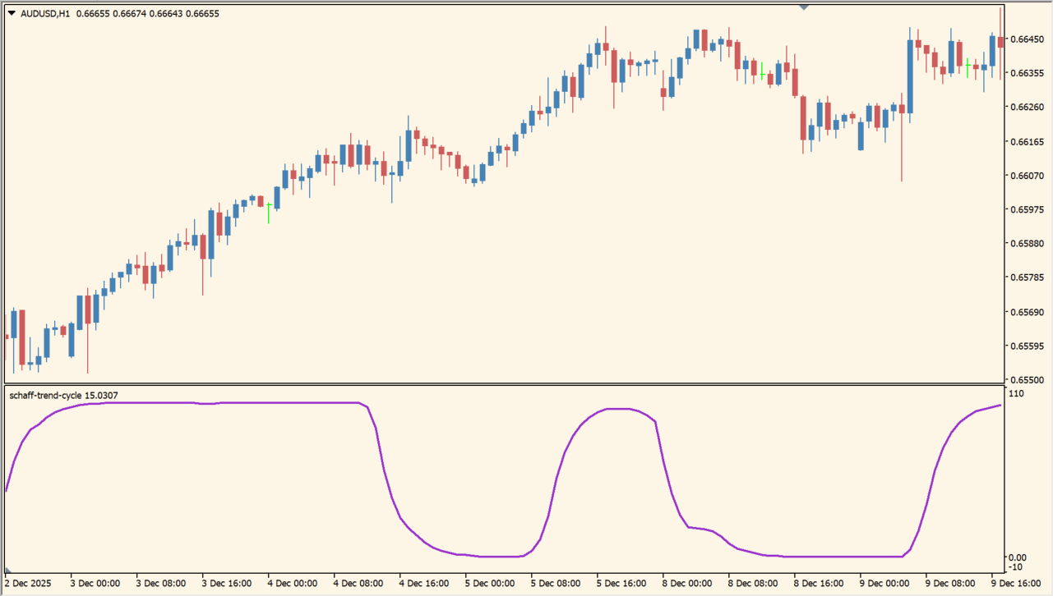Click the green marker near 4 Dec 00:00
The image size is (1053, 596).
coord(269,212)
